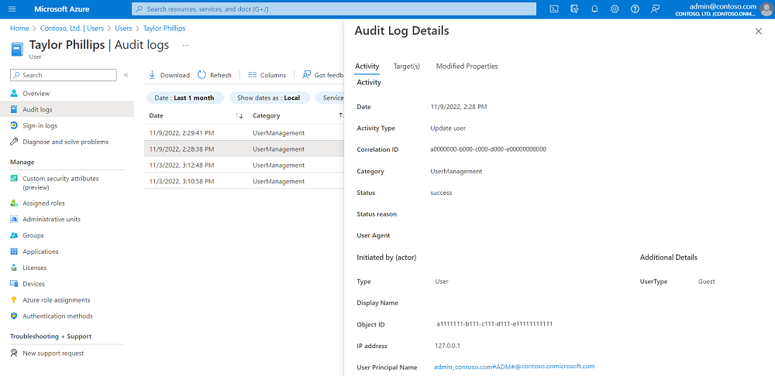This screenshot has width=775, height=376.
Task: Open Directories and subscriptions filter icon
Action: coord(574,9)
